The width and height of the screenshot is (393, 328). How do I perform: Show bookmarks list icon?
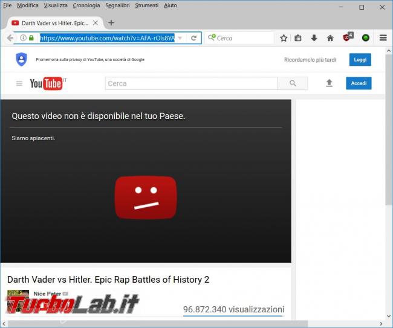coord(297,38)
